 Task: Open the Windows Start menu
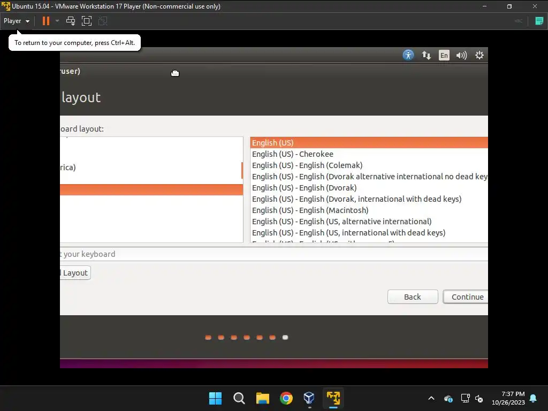click(215, 398)
